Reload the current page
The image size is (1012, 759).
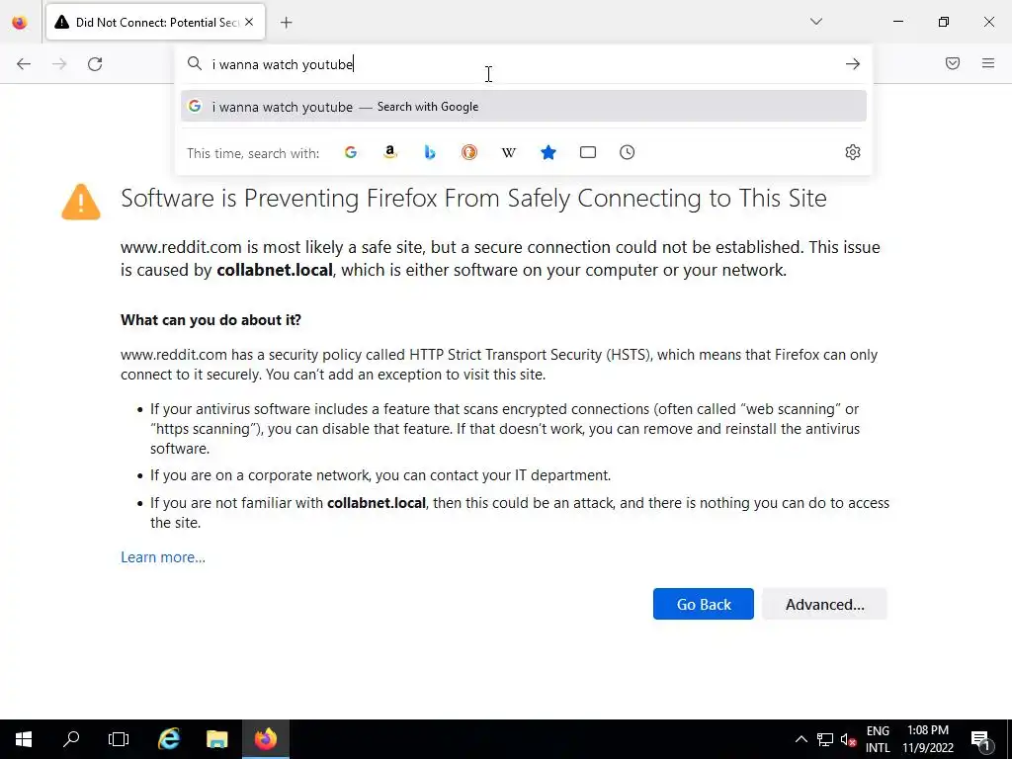95,63
